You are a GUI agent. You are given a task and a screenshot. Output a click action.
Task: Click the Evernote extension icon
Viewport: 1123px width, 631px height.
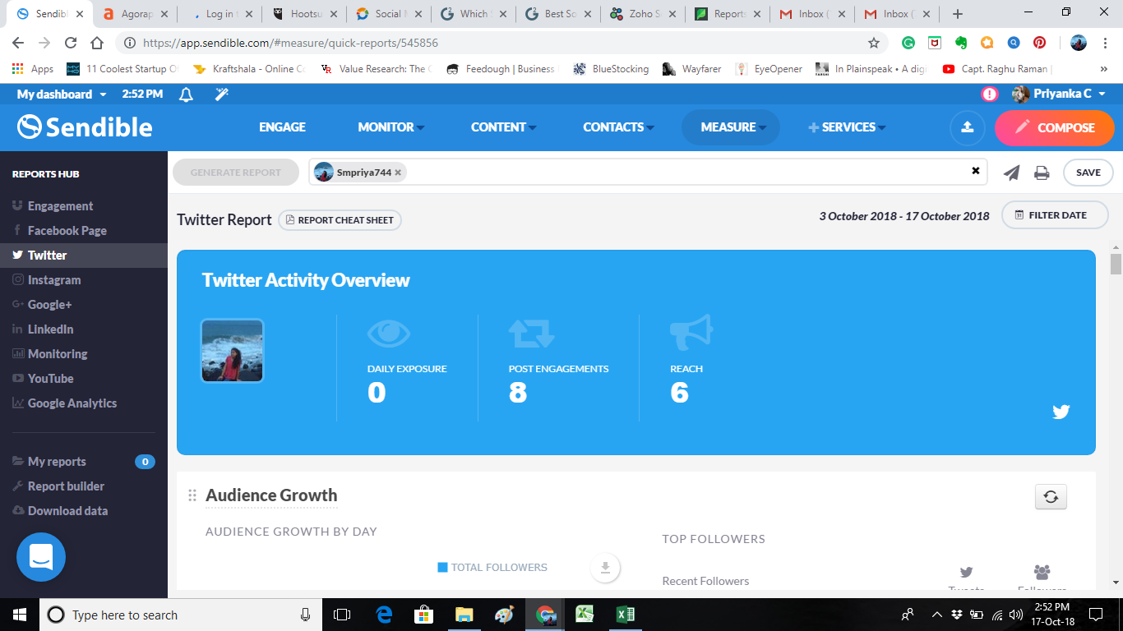[961, 43]
